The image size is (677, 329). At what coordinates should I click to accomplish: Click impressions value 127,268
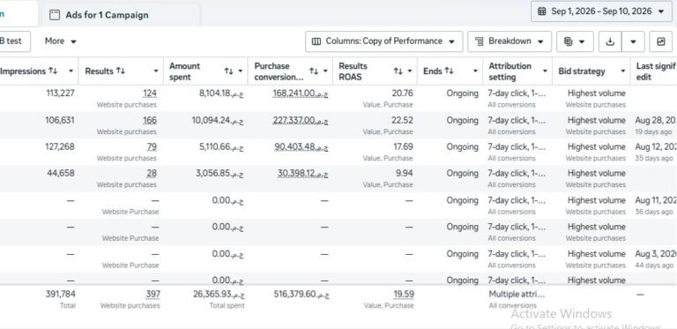point(60,146)
